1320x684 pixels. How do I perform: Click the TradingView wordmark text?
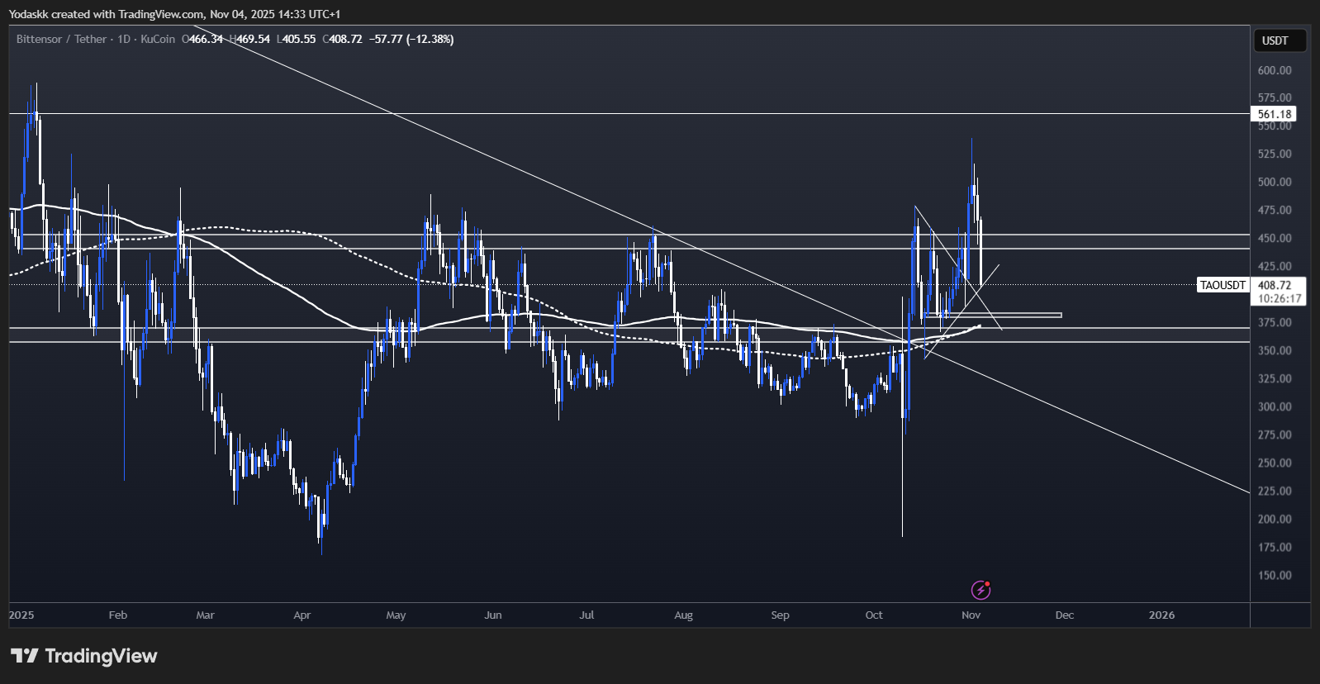[x=101, y=656]
